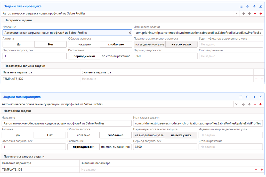The height and width of the screenshot is (177, 266).
Task: Add parameter row after TEMPLATE_IDS in update-existing-profiles task
Action: coord(262,170)
